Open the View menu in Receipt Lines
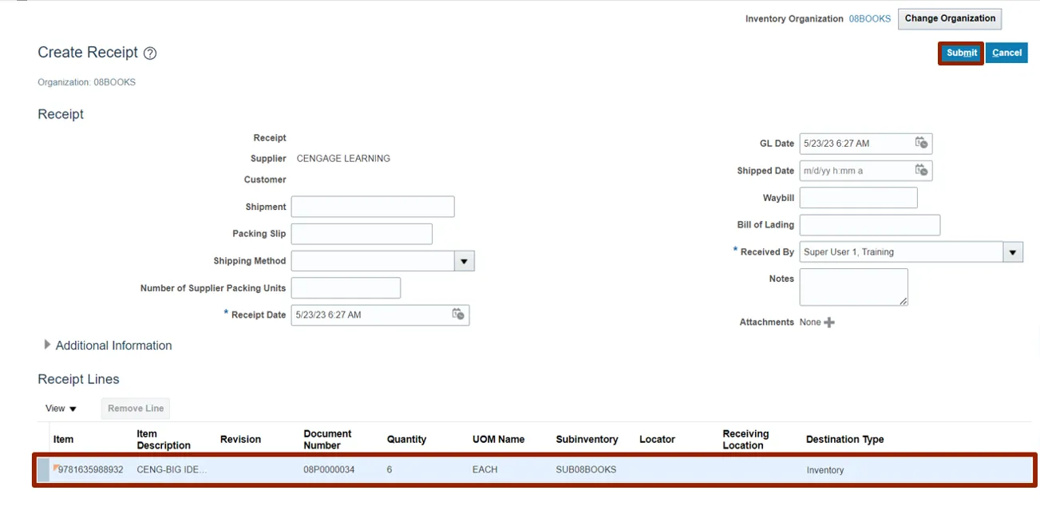 tap(61, 409)
